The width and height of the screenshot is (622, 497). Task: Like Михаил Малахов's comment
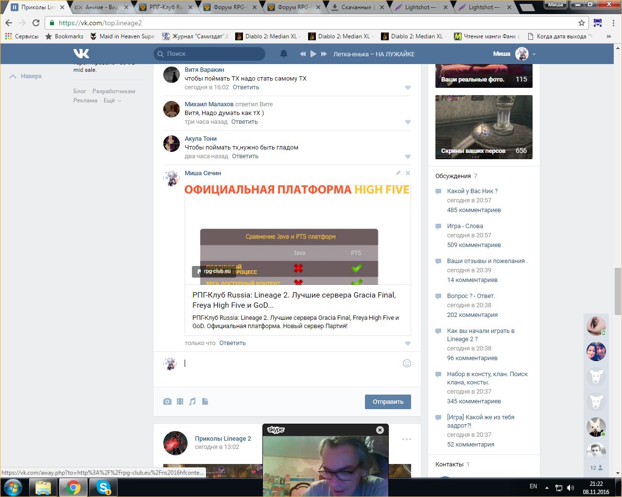tap(408, 122)
